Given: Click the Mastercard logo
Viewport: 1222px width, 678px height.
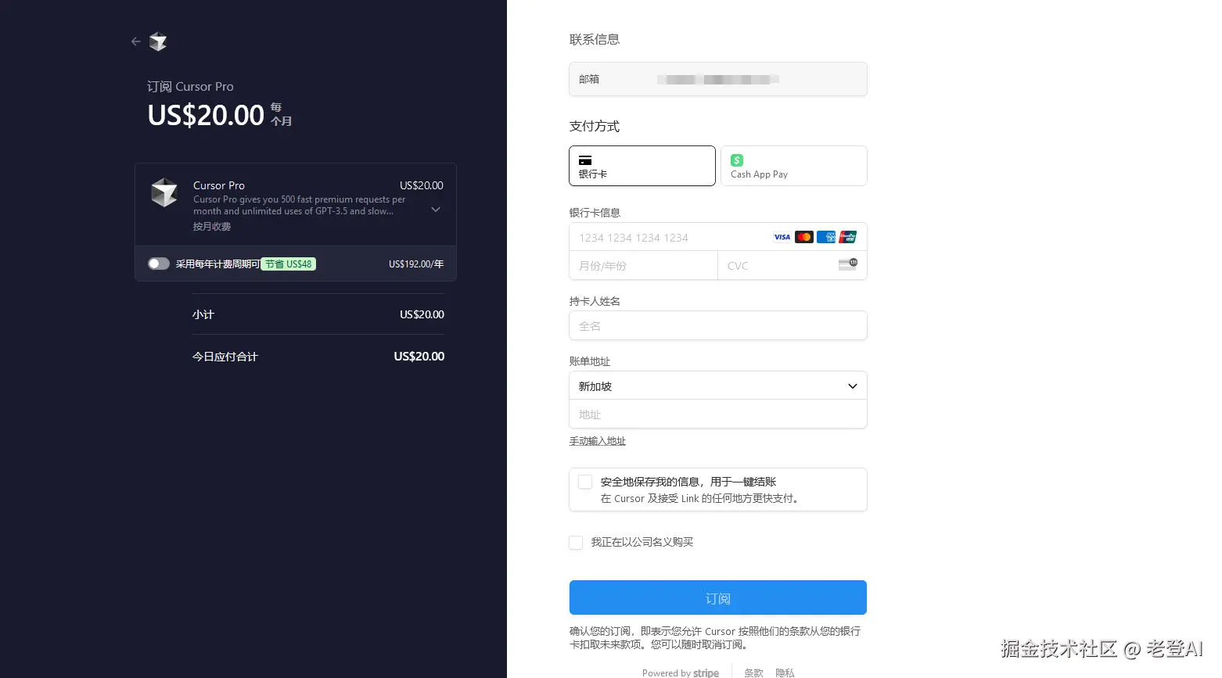Looking at the screenshot, I should pyautogui.click(x=804, y=237).
